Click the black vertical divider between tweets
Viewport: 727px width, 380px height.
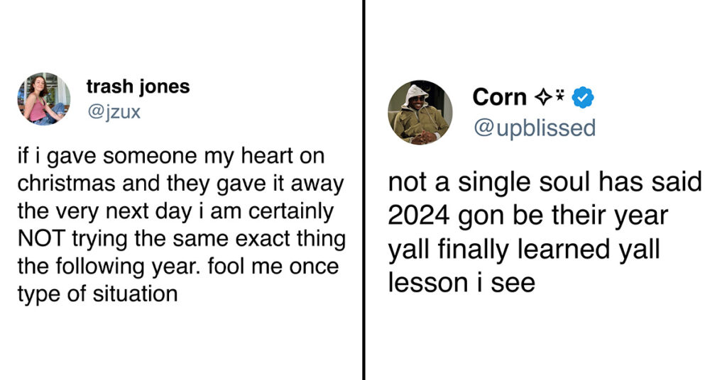point(364,190)
